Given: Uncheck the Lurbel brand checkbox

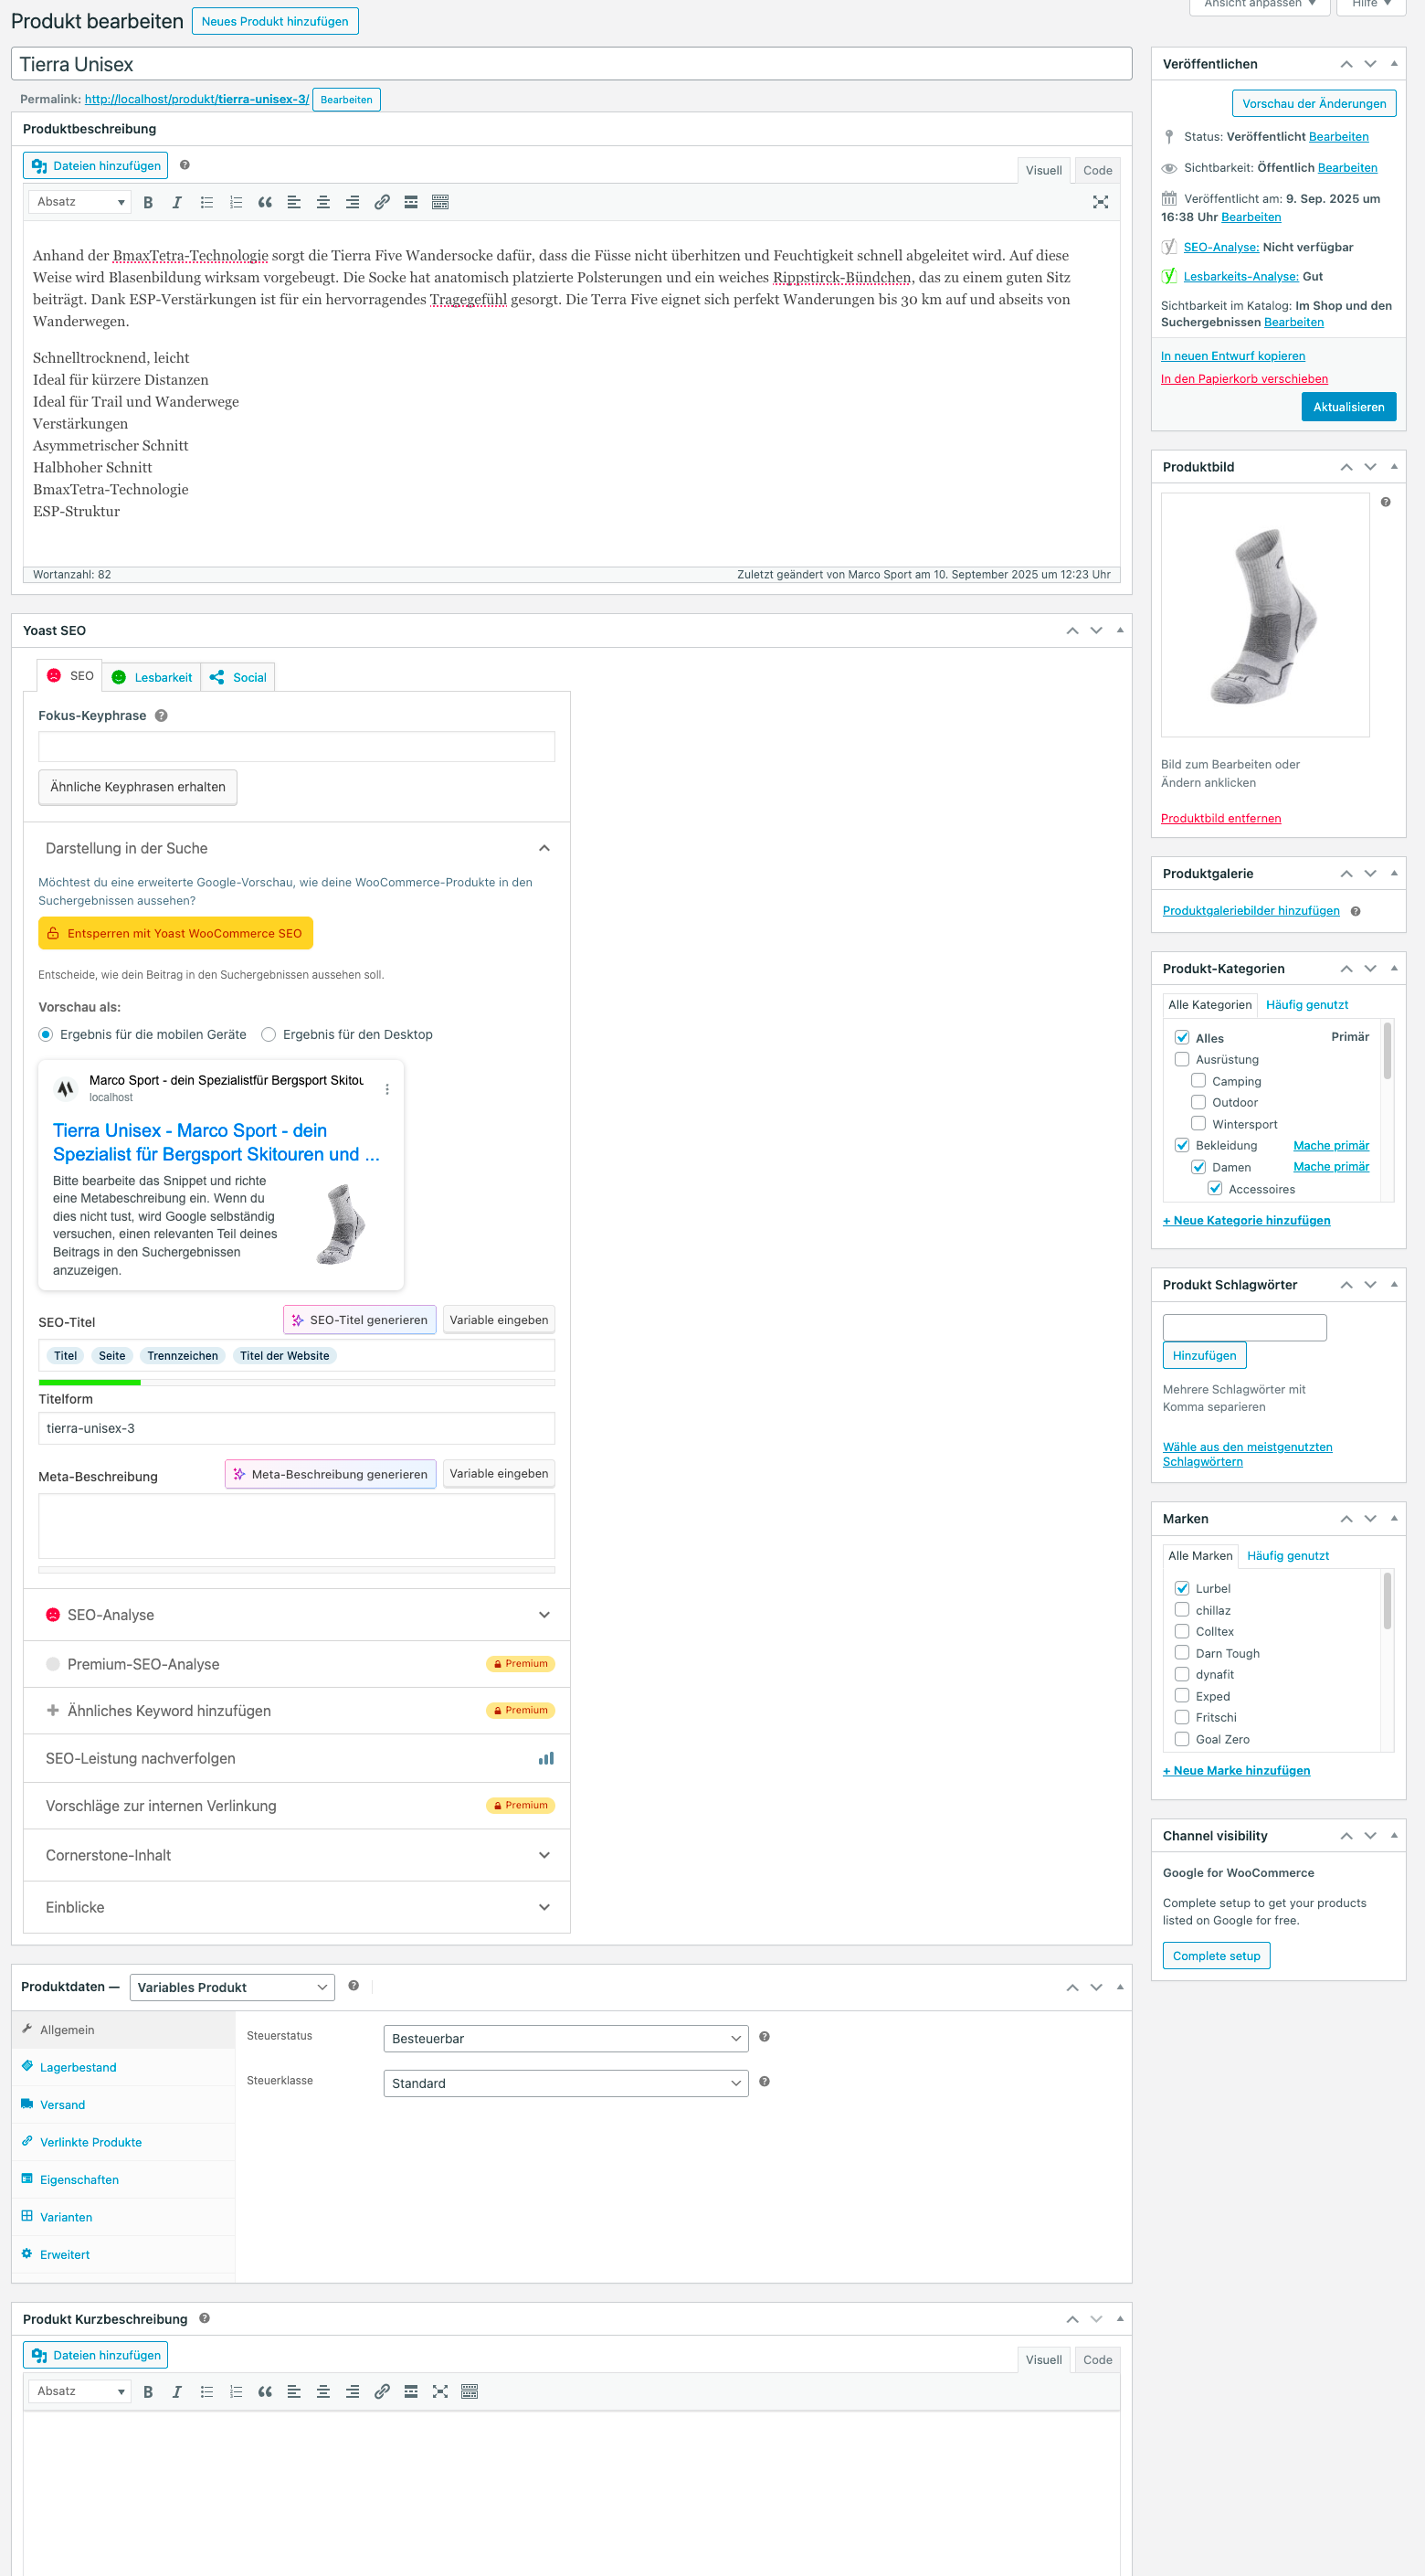Looking at the screenshot, I should (1182, 1588).
